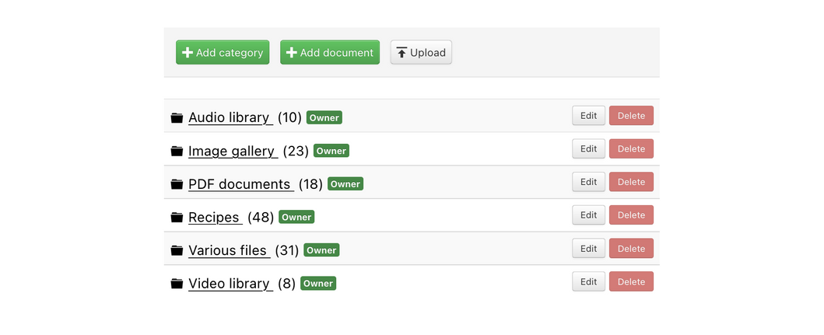
Task: Click the Various files folder icon
Action: pos(177,250)
